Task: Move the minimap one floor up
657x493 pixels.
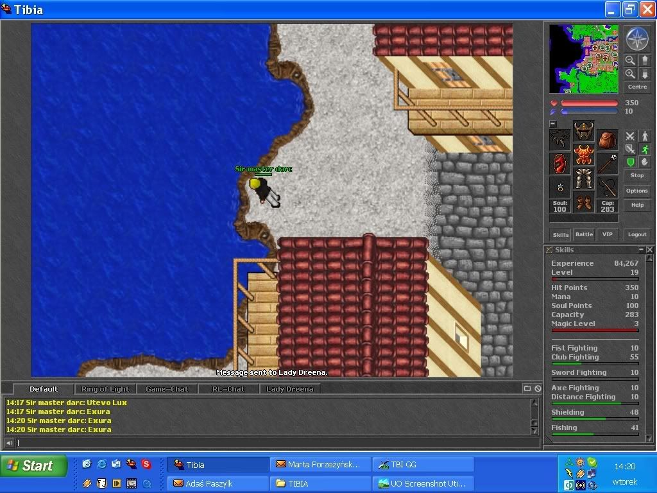Action: 645,60
